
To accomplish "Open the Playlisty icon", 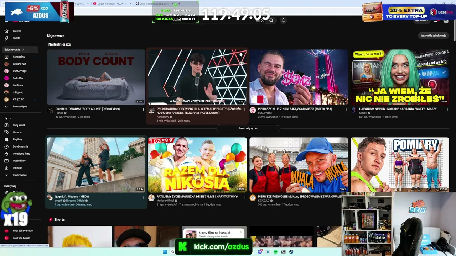I will (6, 139).
